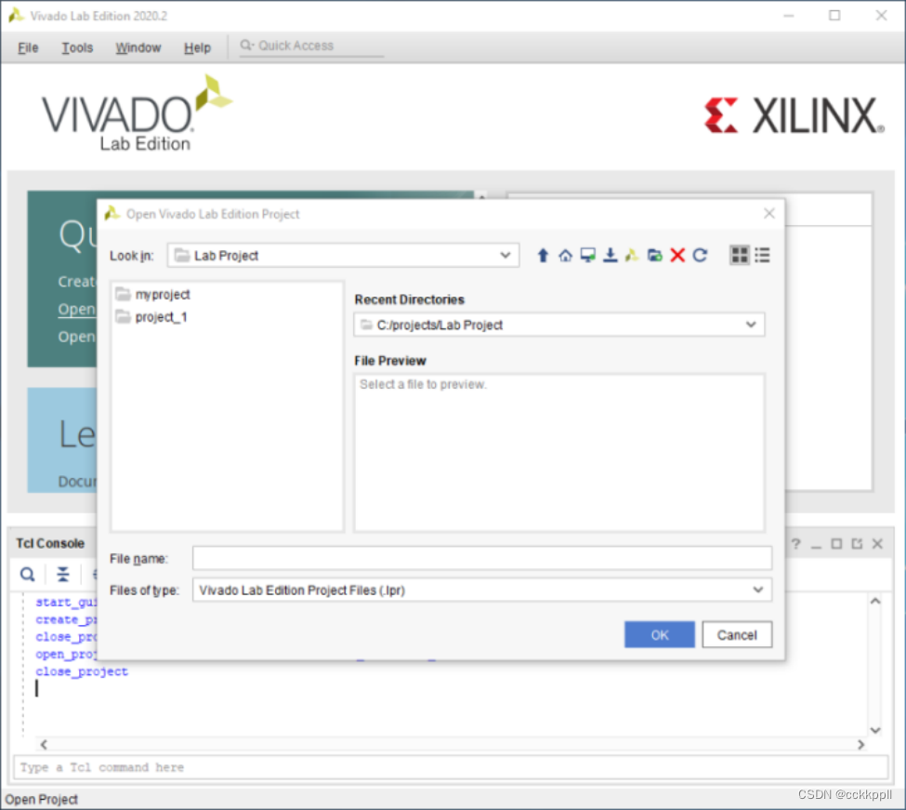Click the Vivado leaf project directory icon
Screen dimensions: 906x810
point(632,255)
